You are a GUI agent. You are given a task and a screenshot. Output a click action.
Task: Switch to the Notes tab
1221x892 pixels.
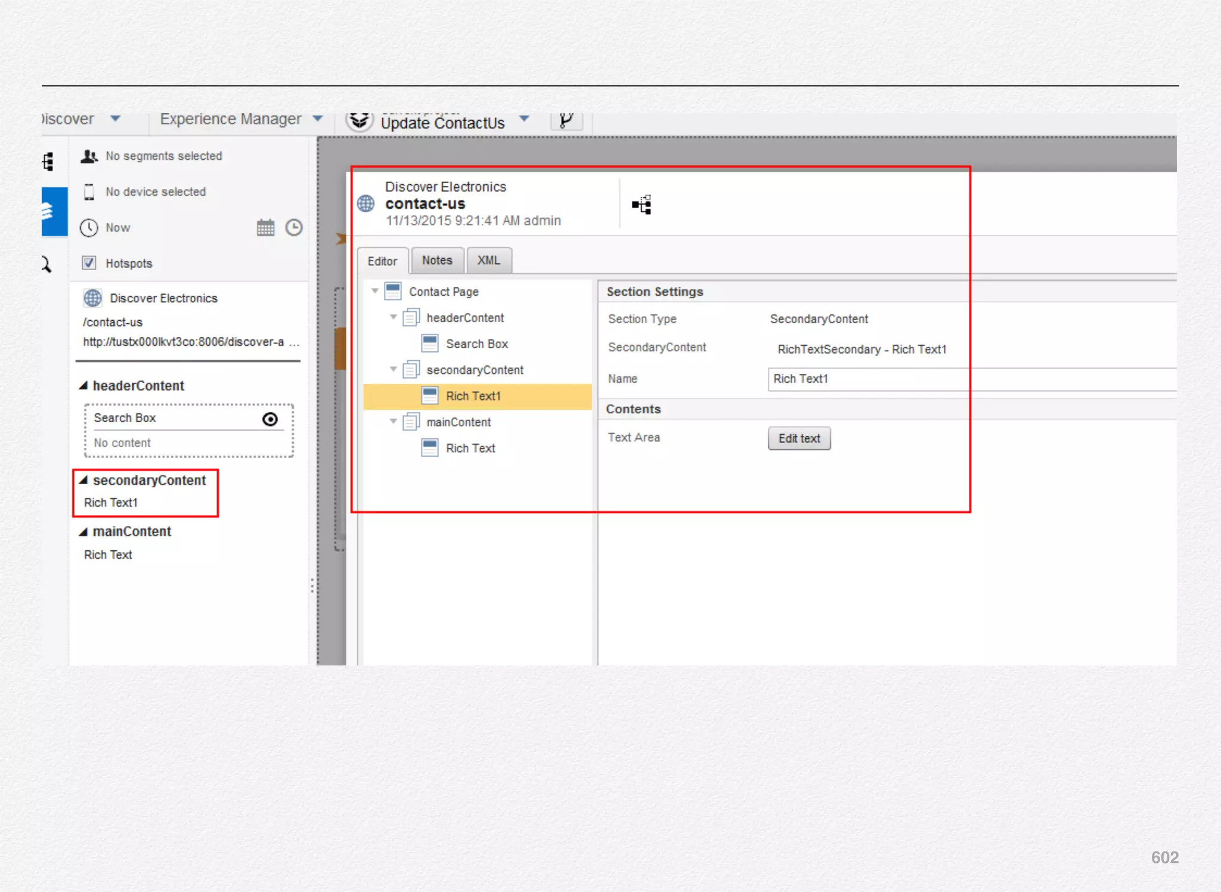pyautogui.click(x=437, y=261)
